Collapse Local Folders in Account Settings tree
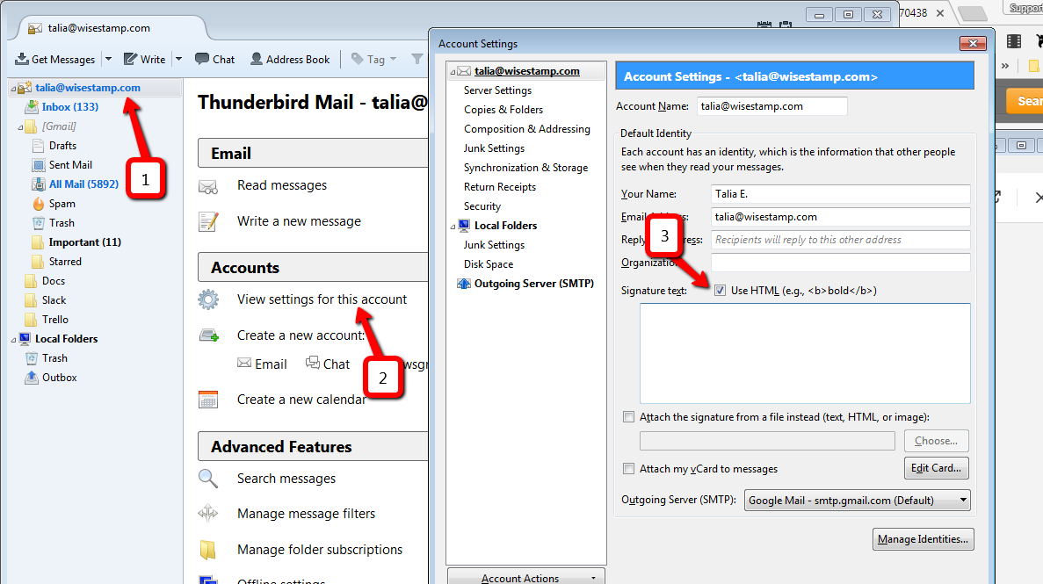Screen dimensions: 1043x584 [453, 227]
